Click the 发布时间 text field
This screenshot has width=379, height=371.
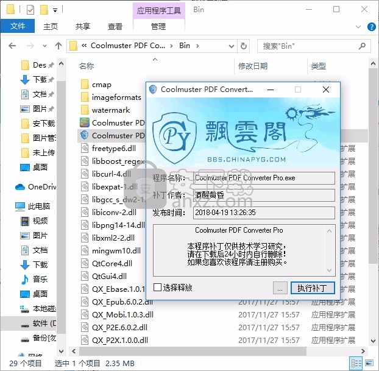coord(264,213)
